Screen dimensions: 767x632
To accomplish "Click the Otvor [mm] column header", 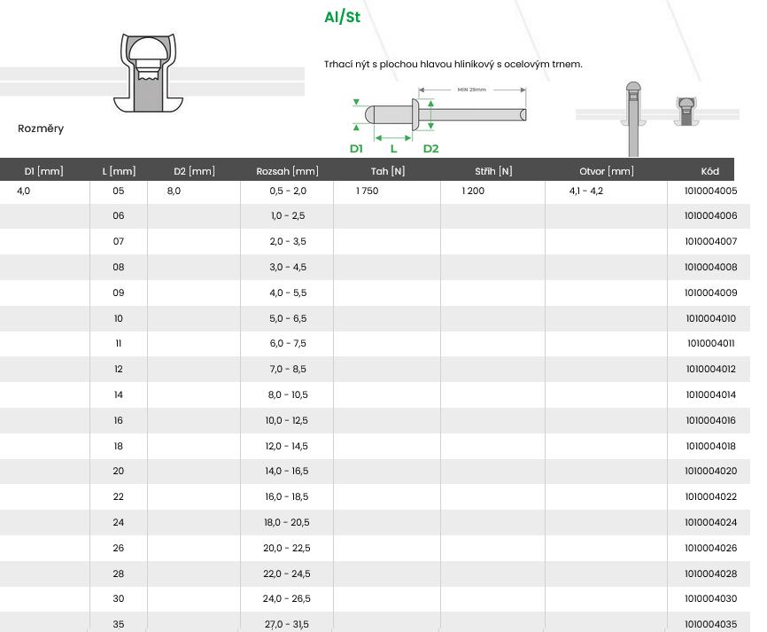I will point(607,171).
